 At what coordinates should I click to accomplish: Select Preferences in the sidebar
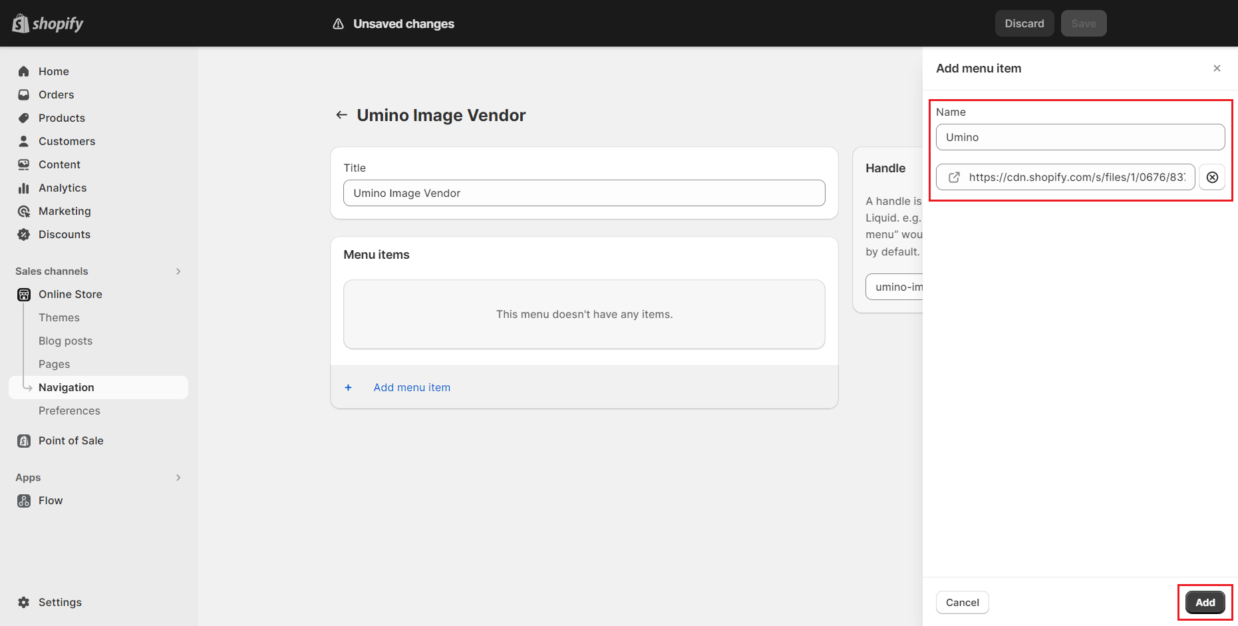(x=69, y=410)
